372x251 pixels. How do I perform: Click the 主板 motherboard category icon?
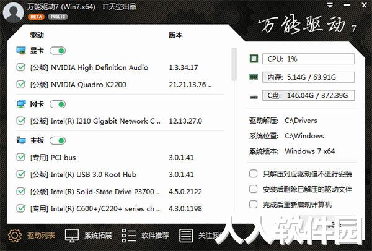tap(21, 140)
